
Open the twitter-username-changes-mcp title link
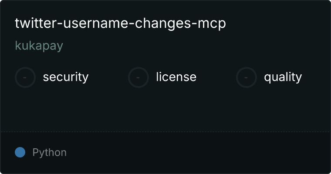pos(120,23)
